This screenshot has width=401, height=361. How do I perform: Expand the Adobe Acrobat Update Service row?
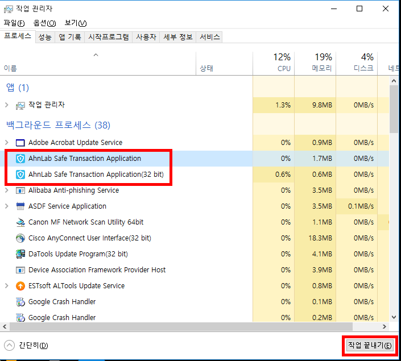coord(7,142)
